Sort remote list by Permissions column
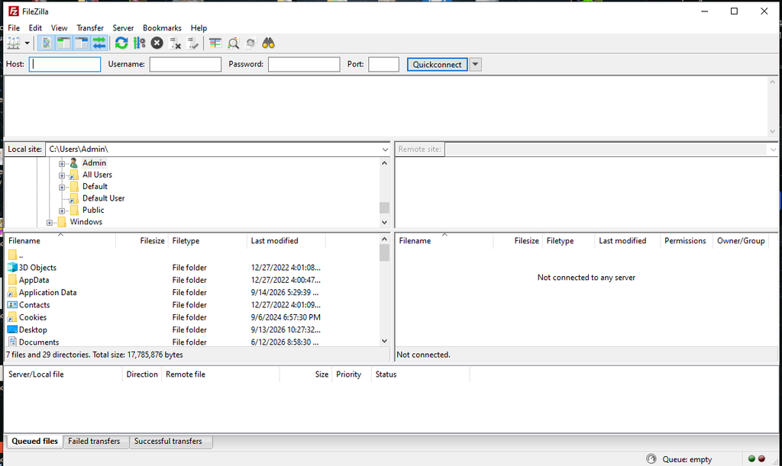The width and height of the screenshot is (782, 466). (x=685, y=240)
